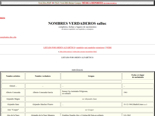Click the 'ver Cooper' reference text
Image resolution: width=155 pixels, height=116 pixels.
click(89, 110)
